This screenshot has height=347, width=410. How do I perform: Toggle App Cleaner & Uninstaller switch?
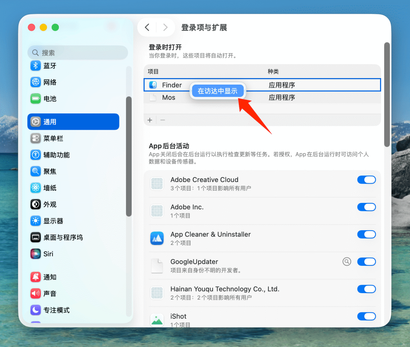366,234
